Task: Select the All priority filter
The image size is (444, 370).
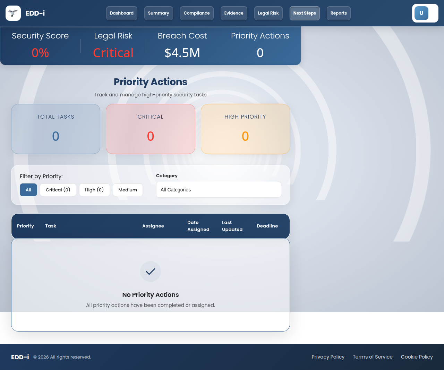Action: [28, 190]
